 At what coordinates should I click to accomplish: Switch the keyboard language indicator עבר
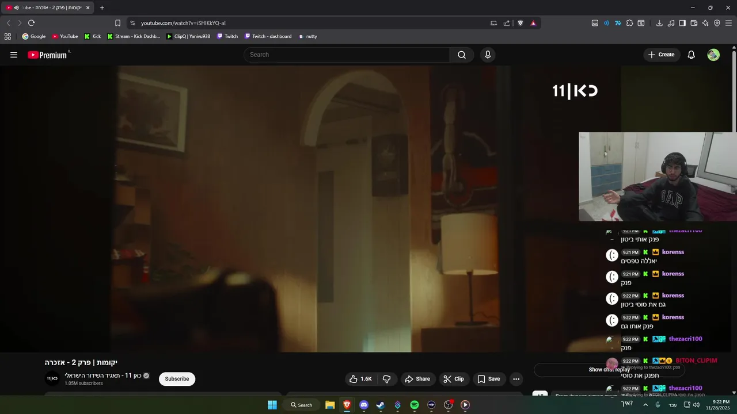coord(673,405)
